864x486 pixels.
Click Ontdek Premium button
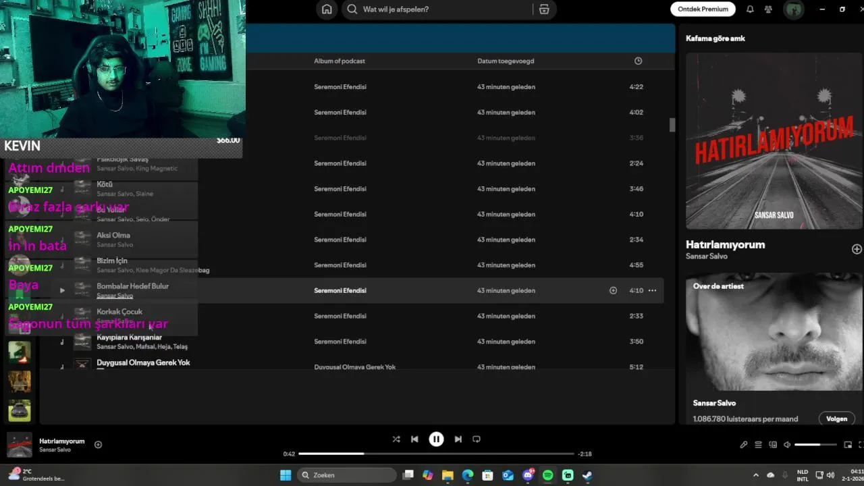[703, 9]
